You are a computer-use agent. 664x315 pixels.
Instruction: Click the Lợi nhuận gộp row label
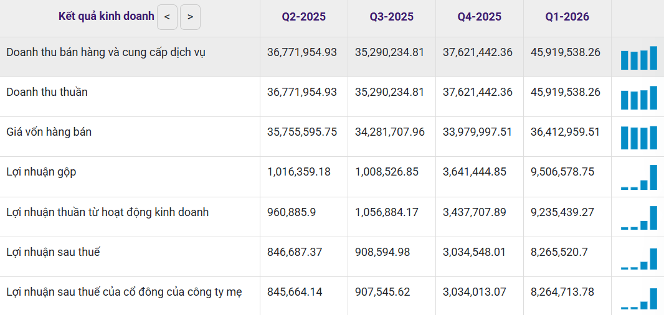[x=42, y=172]
